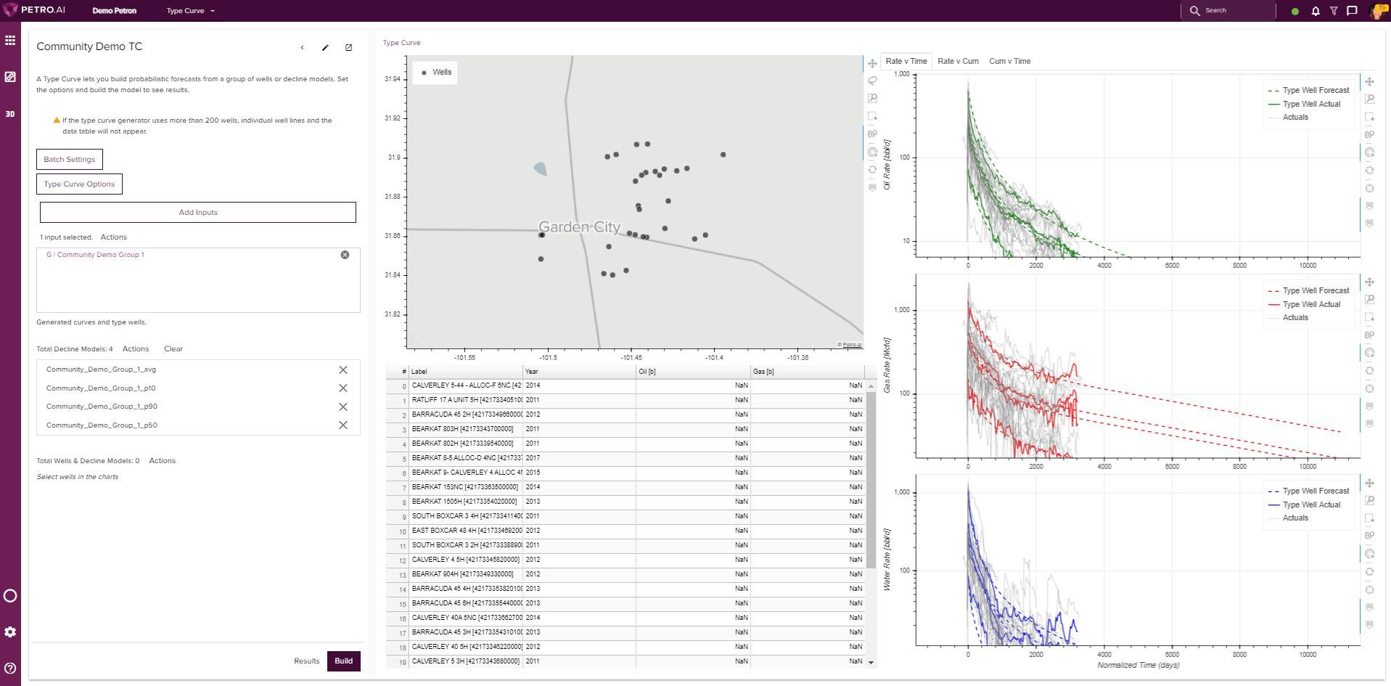Open the Demo Petron menu item
Screen dimensions: 1391x686
tap(115, 11)
